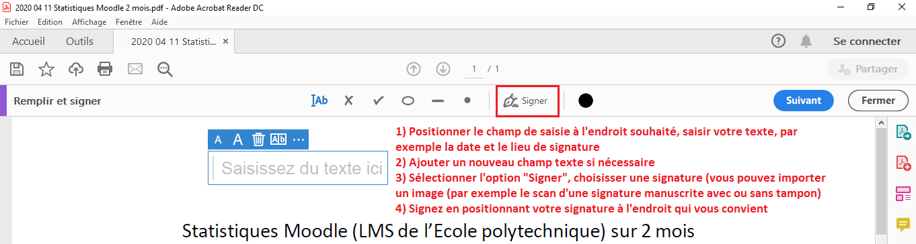Select the line dash tool
Screen dimensions: 916x244
click(438, 101)
